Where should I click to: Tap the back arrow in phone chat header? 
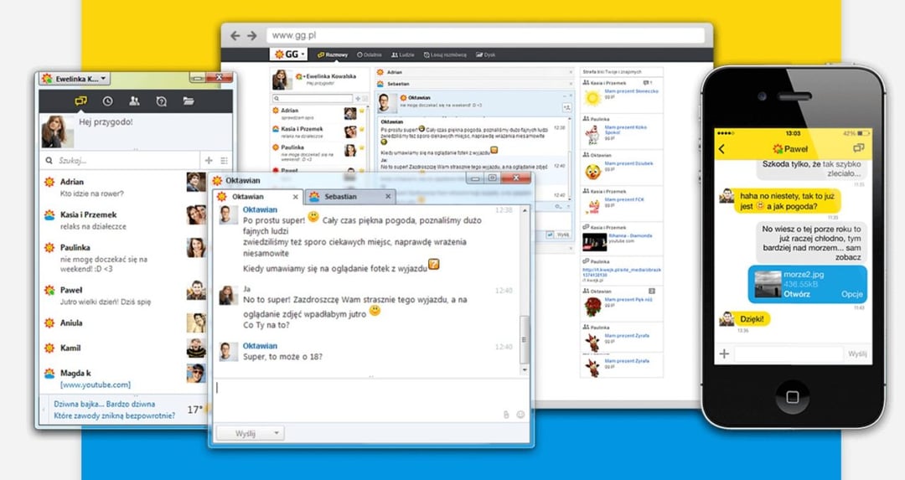722,149
